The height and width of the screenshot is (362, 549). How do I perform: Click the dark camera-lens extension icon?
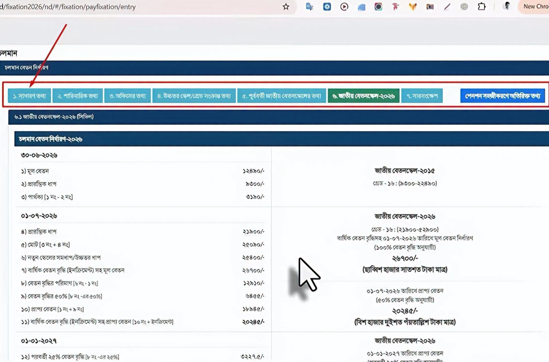pos(378,7)
